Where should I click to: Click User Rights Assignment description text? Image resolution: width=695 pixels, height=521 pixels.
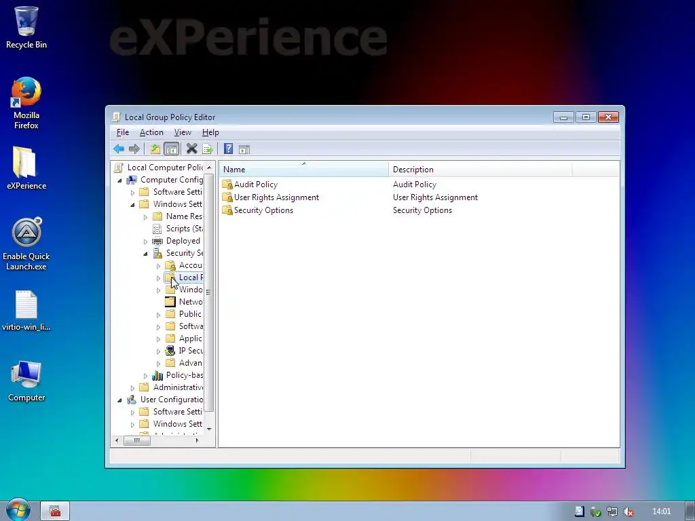coord(435,197)
